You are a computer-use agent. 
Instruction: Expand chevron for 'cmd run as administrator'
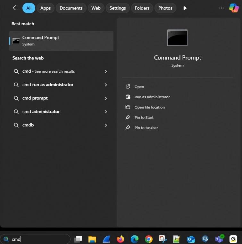pyautogui.click(x=106, y=85)
